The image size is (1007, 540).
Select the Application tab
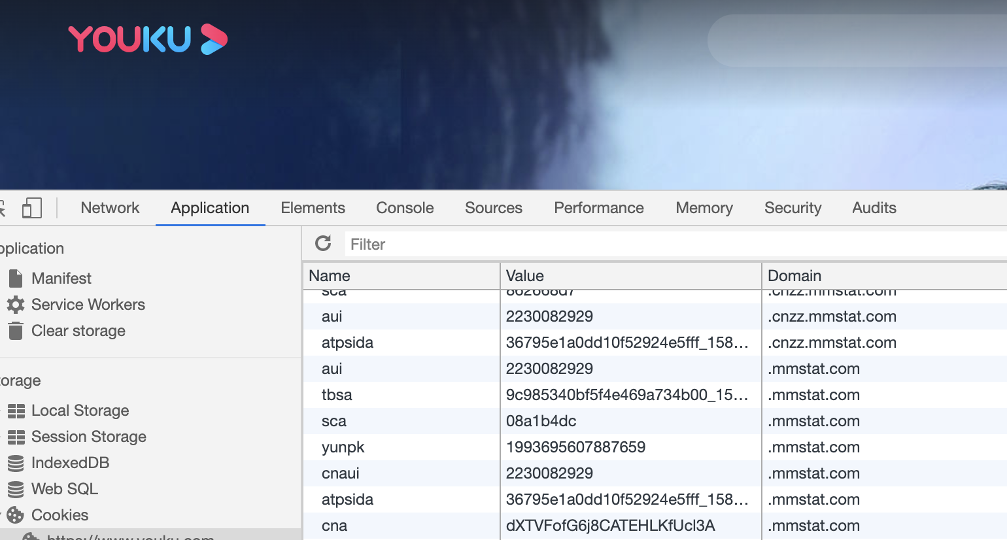[210, 208]
